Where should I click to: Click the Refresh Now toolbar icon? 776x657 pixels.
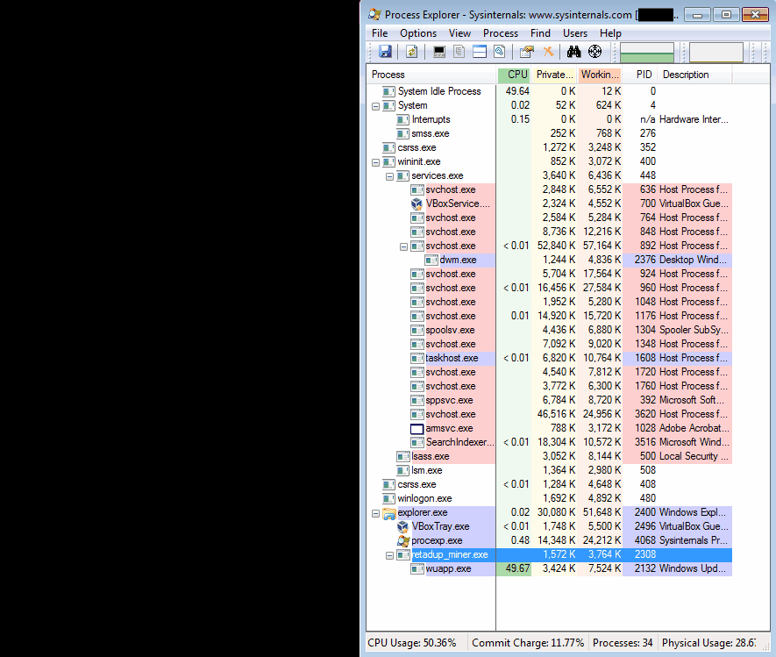tap(412, 52)
